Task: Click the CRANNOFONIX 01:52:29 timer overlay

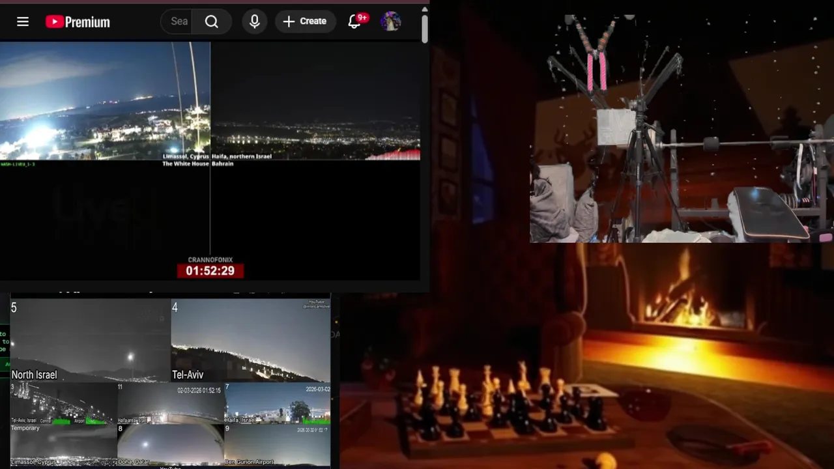Action: (210, 267)
